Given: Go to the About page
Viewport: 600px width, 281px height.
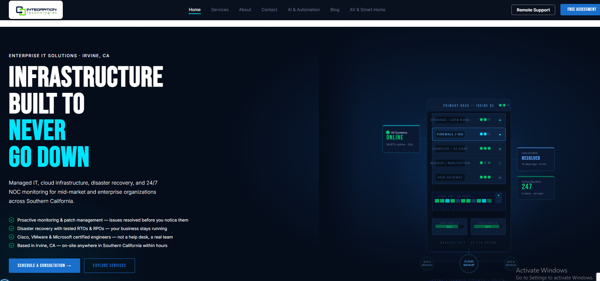Looking at the screenshot, I should pyautogui.click(x=245, y=10).
